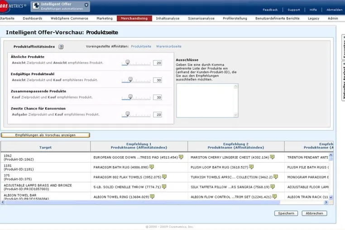Screen dimensions: 345x230
Task: Apply the Warenkorbseite preset affinity
Action: pos(169,47)
